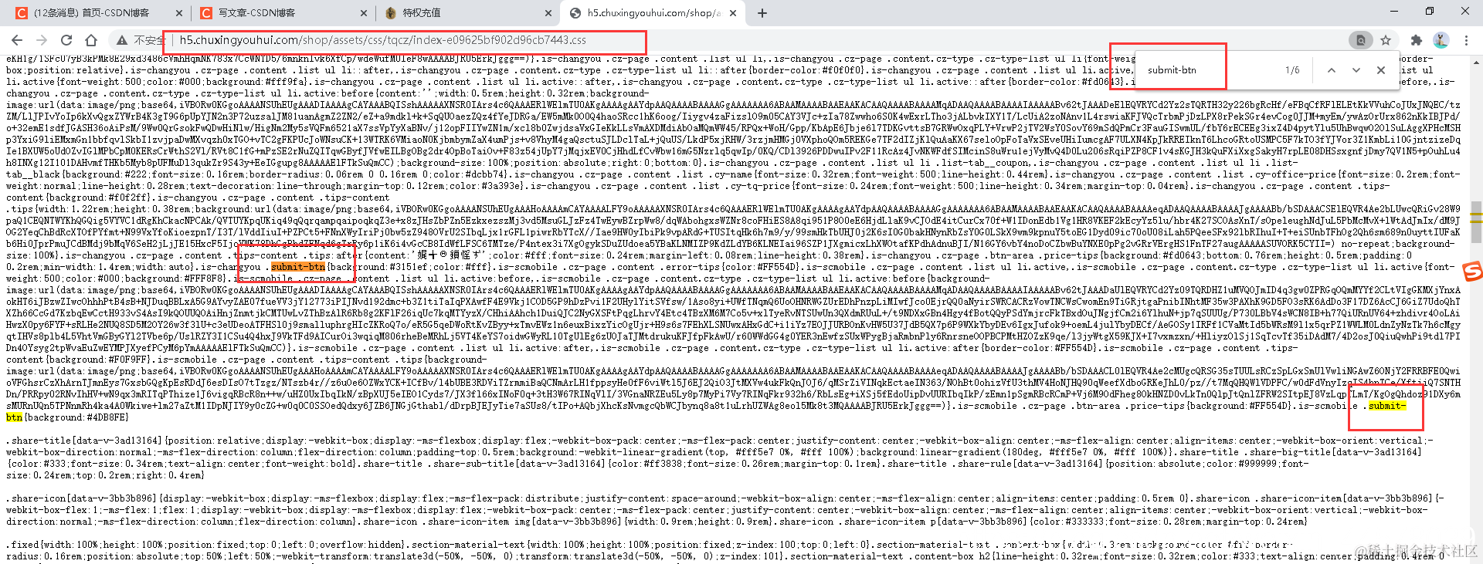The image size is (1483, 564).
Task: Click the 1/6 match counter
Action: point(1292,70)
